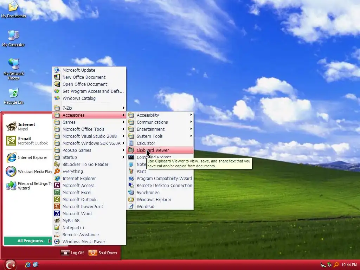Choose Clipboard Viewer from Accessories
The width and height of the screenshot is (360, 270).
tap(160, 150)
